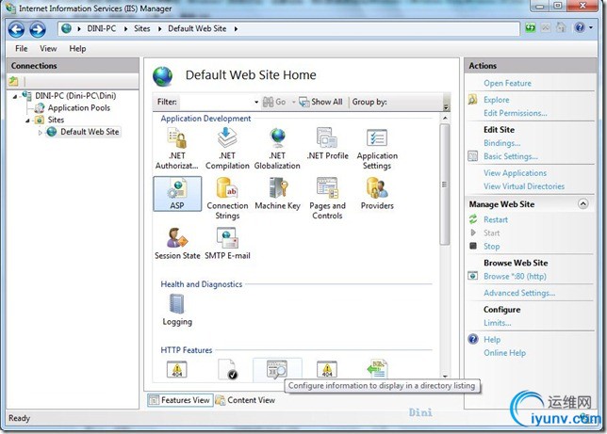
Task: Restart the web site
Action: [495, 219]
